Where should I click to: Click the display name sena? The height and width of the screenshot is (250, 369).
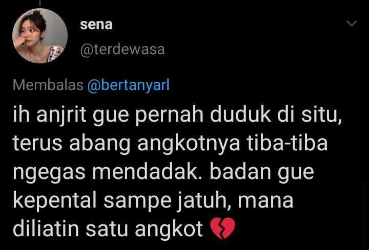tap(96, 25)
